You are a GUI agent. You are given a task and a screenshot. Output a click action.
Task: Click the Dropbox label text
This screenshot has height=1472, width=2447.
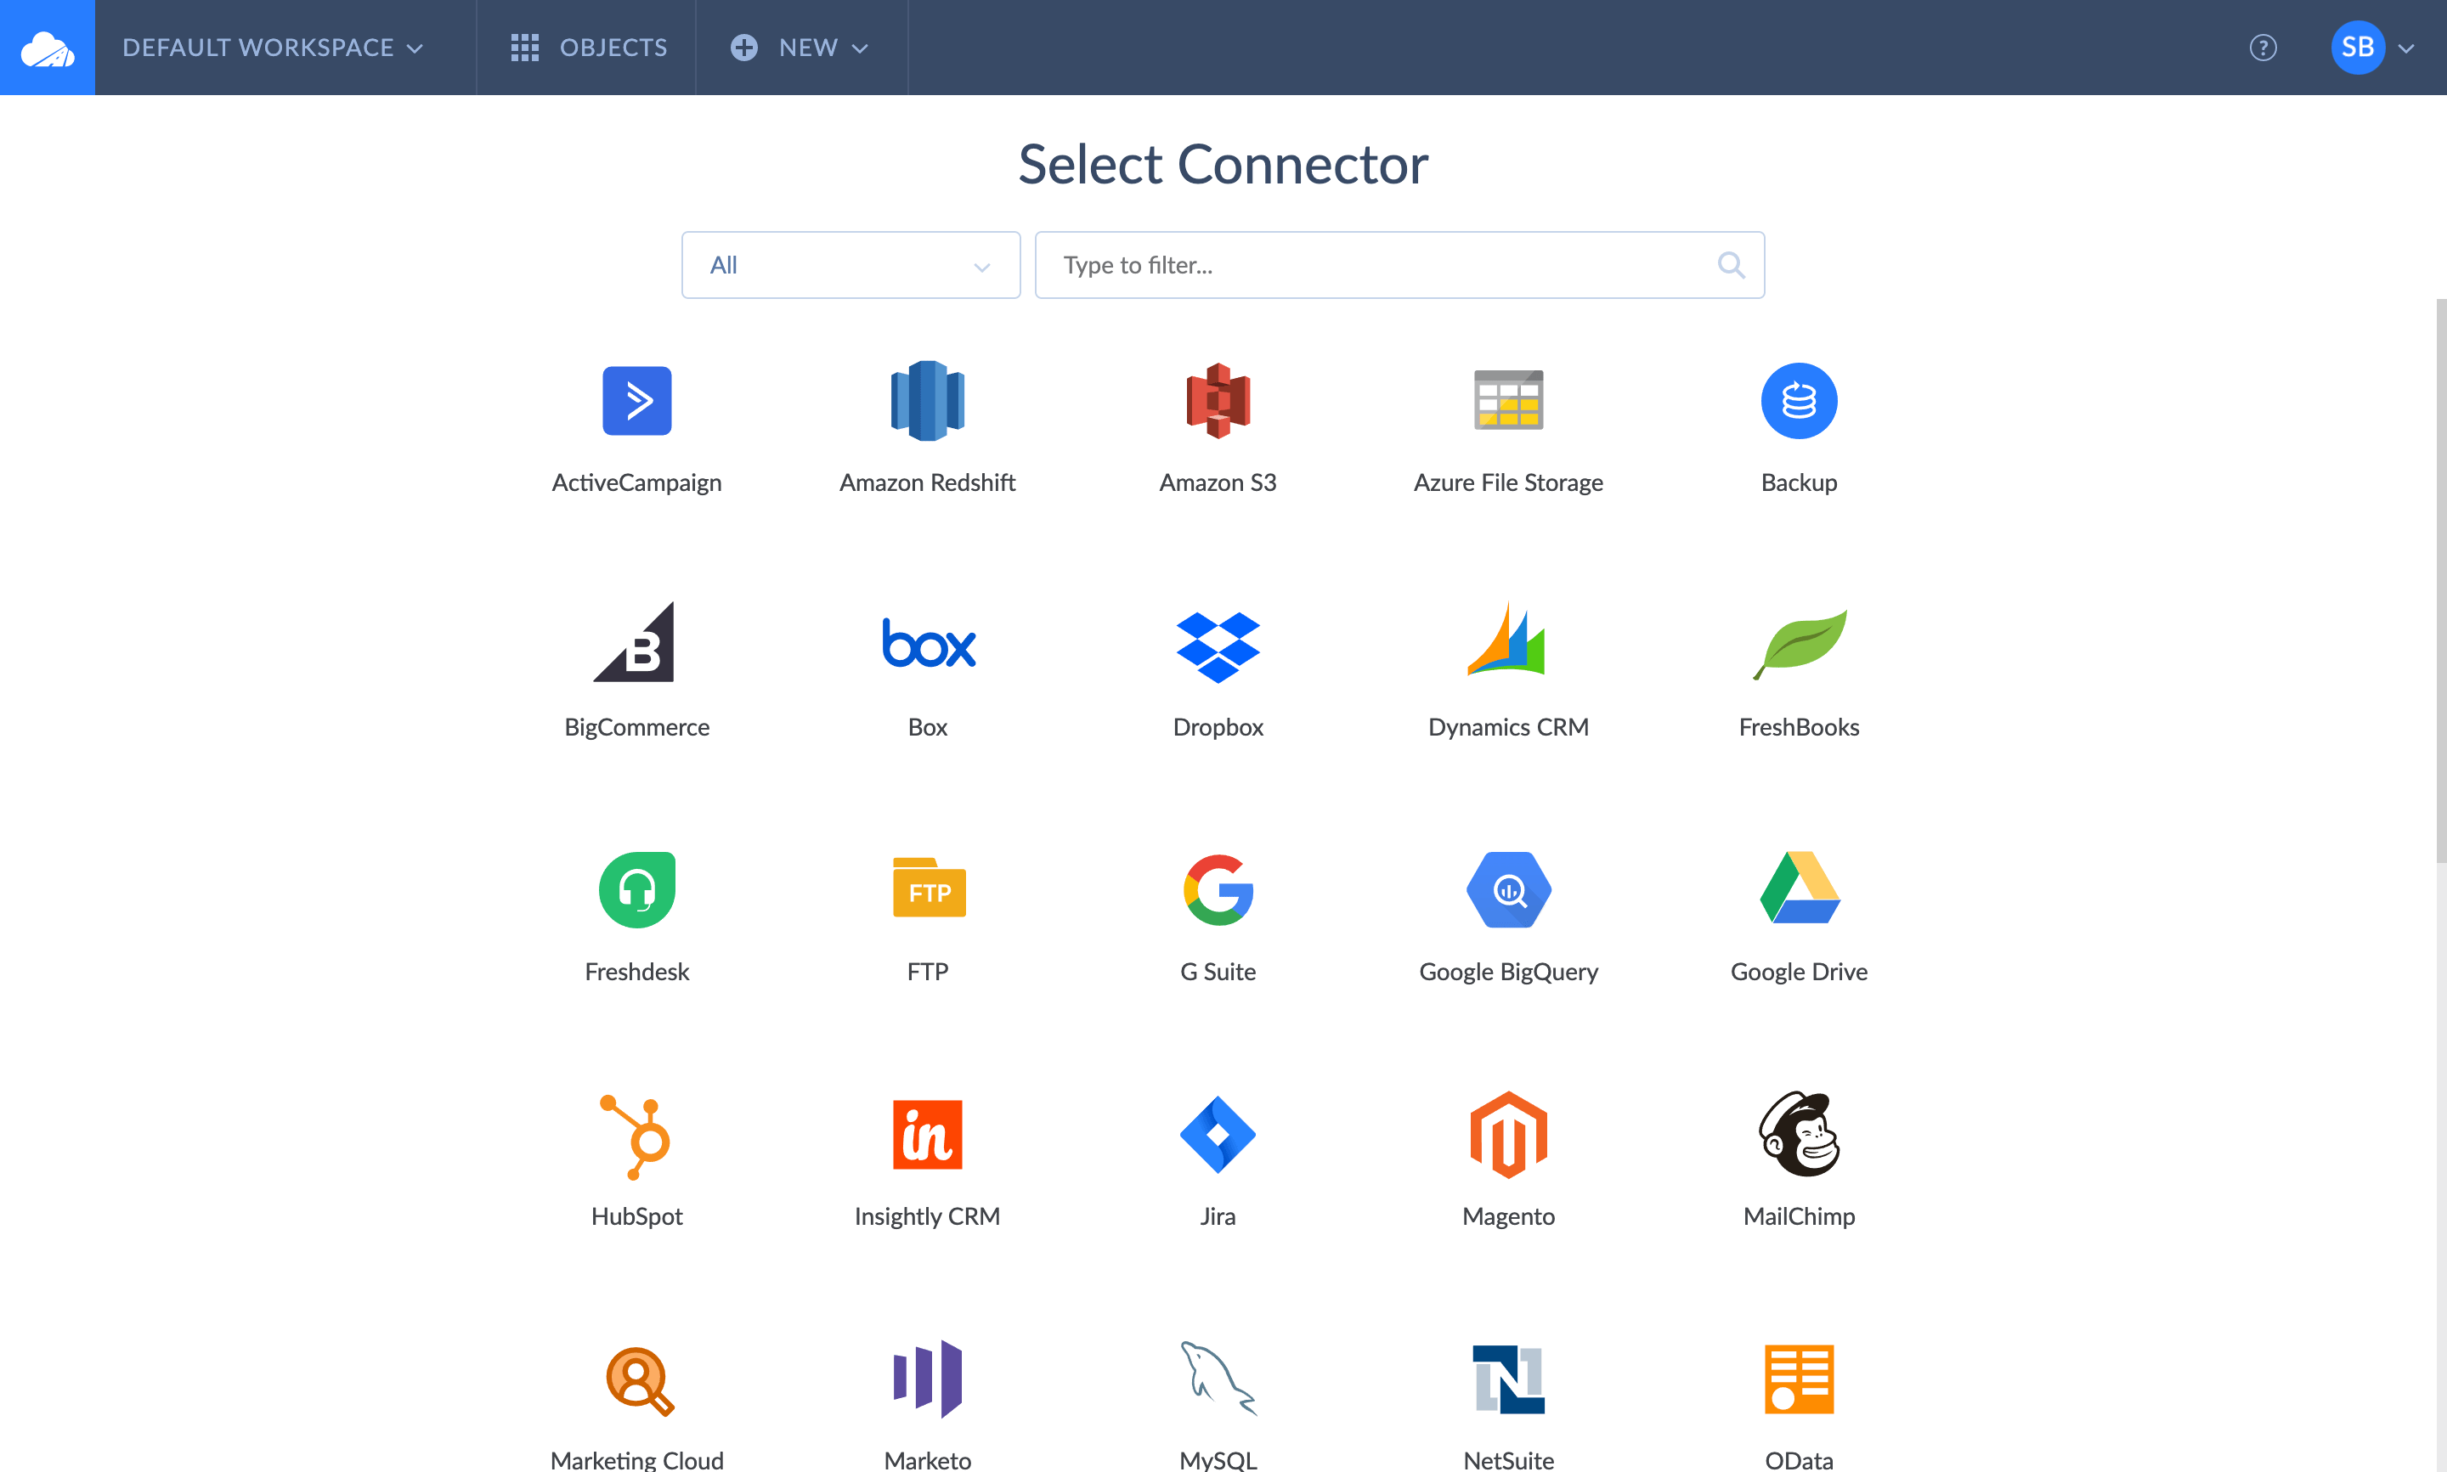[1218, 727]
